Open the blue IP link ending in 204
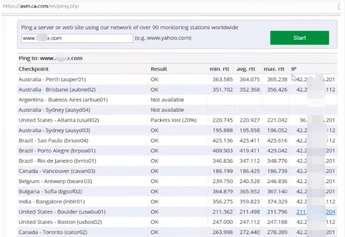The width and height of the screenshot is (345, 237). (315, 212)
